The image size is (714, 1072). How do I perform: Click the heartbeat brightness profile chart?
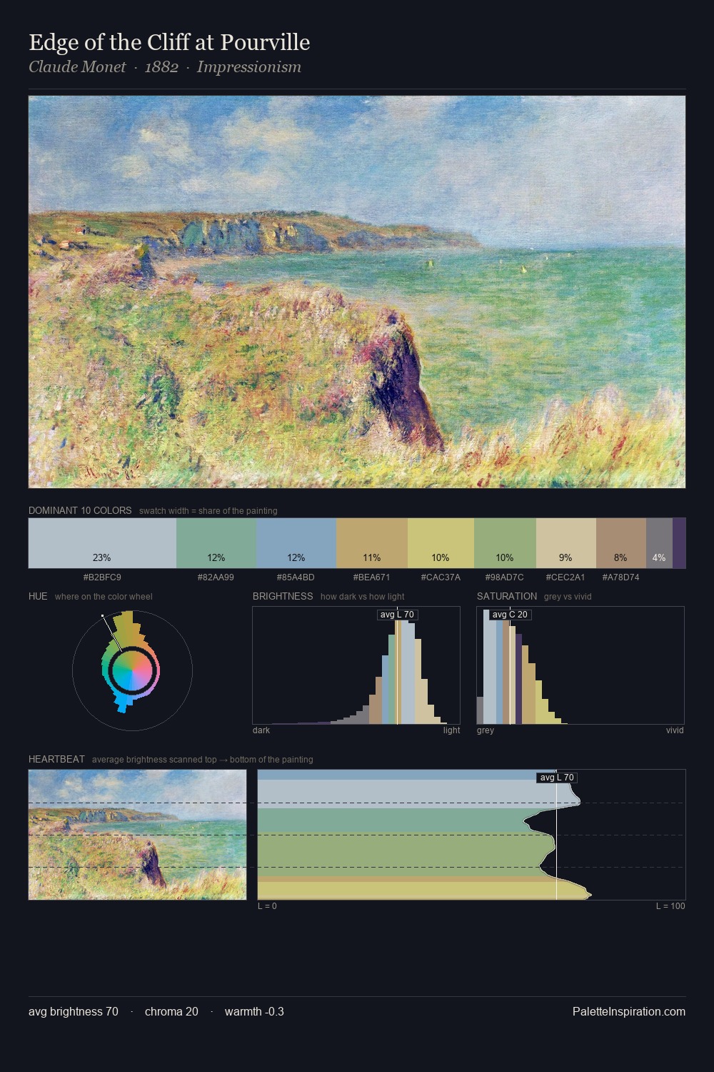(471, 835)
